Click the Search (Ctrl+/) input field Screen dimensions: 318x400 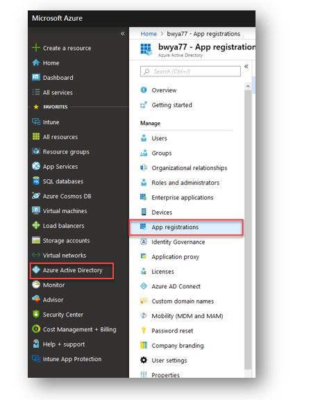pyautogui.click(x=190, y=71)
